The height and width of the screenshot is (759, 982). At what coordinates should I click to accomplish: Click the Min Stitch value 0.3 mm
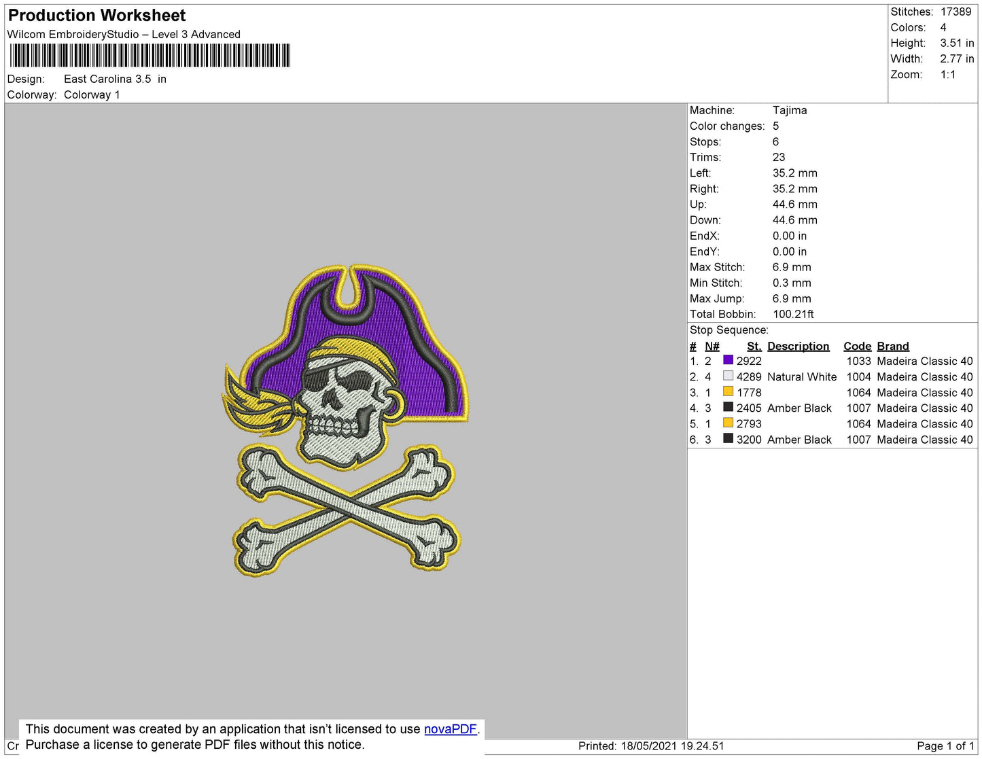[x=792, y=282]
